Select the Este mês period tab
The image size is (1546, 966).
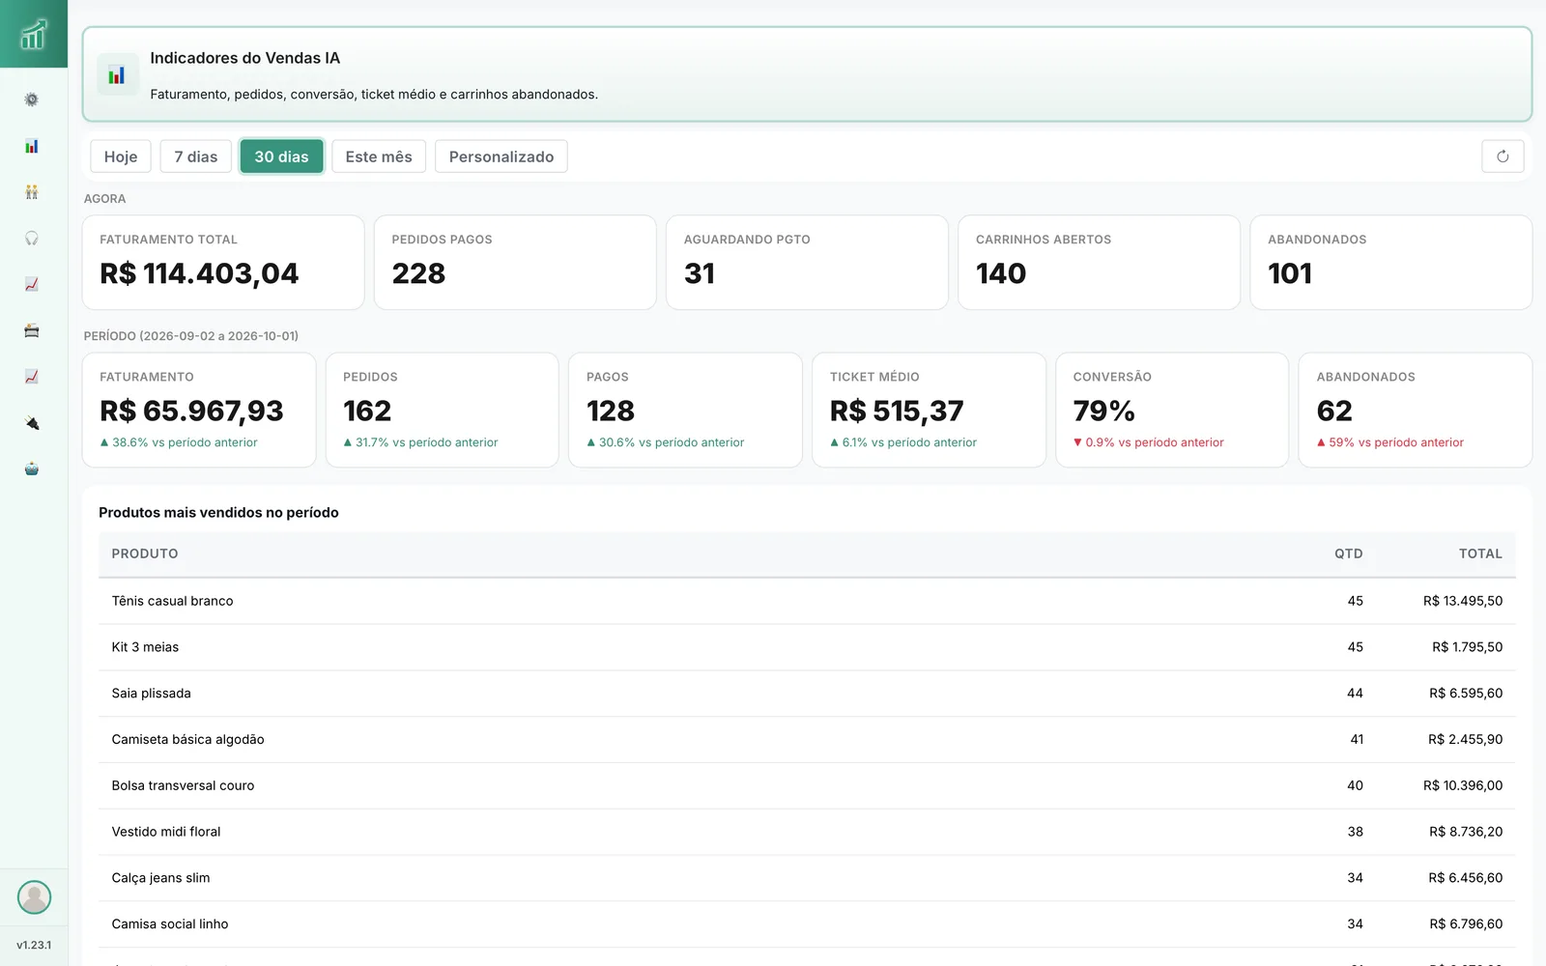coord(379,156)
